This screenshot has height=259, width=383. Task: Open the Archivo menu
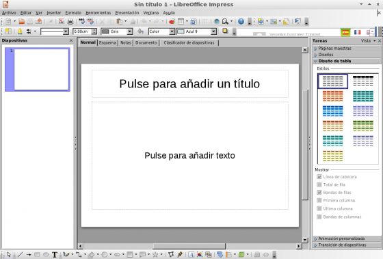click(9, 13)
